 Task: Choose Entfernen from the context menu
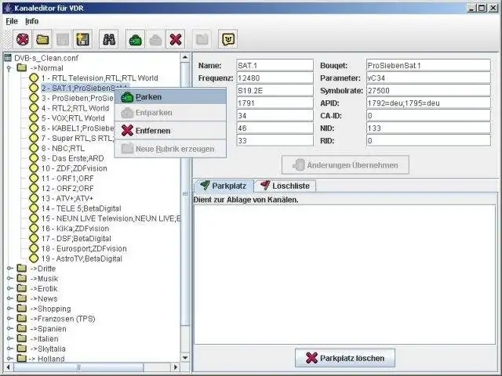coord(170,131)
